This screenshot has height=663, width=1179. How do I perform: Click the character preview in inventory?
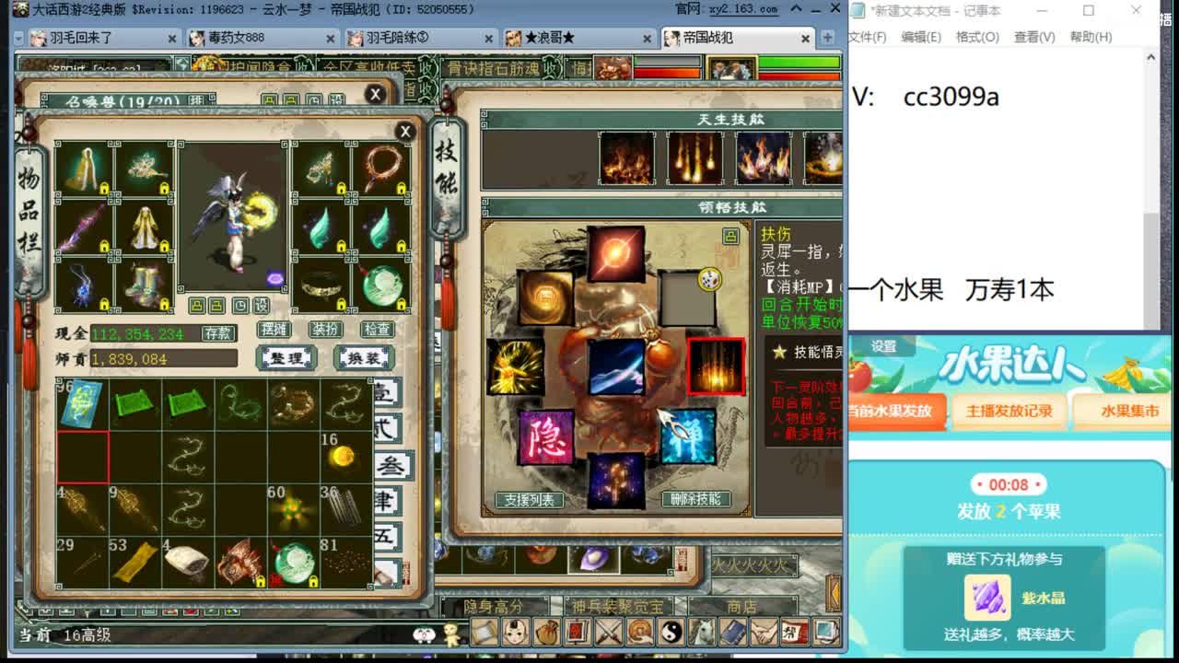pos(233,216)
